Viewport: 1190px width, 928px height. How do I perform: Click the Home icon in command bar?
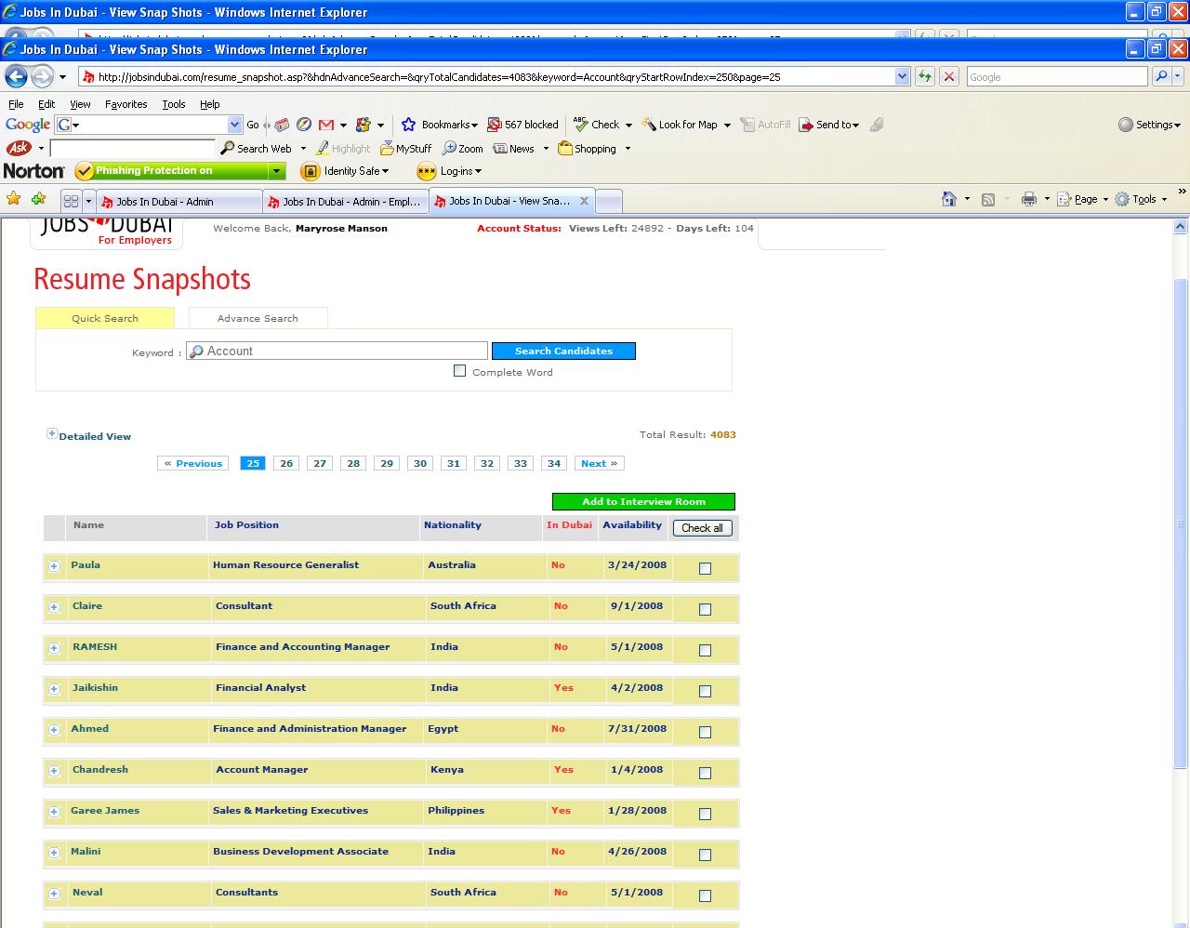(x=948, y=199)
